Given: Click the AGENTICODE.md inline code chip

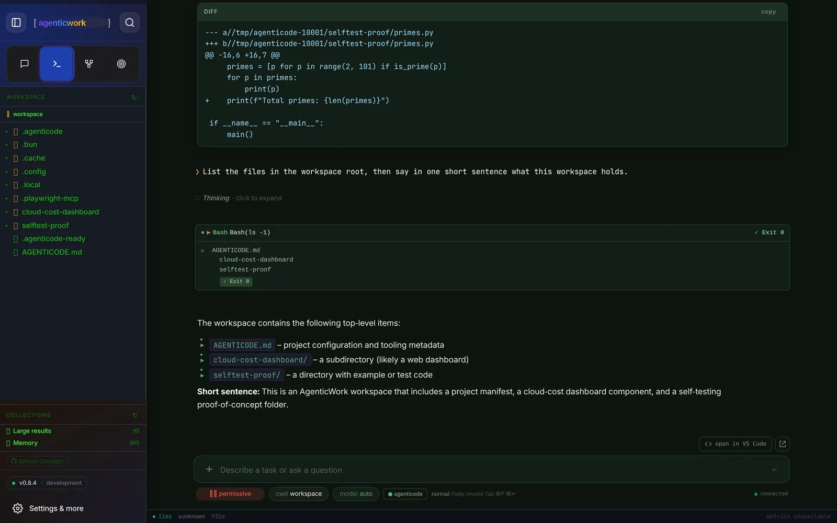Looking at the screenshot, I should pyautogui.click(x=242, y=345).
